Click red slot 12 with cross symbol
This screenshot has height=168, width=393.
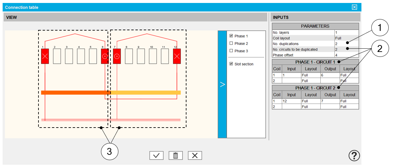[x=177, y=57]
